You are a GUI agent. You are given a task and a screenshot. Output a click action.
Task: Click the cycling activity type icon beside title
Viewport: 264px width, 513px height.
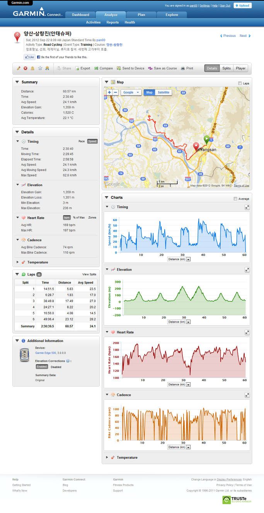click(x=17, y=37)
